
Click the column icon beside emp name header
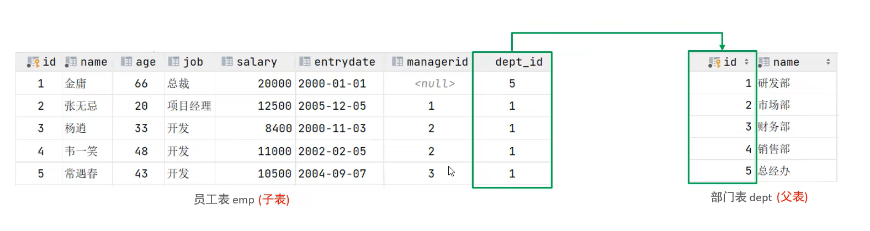[71, 62]
